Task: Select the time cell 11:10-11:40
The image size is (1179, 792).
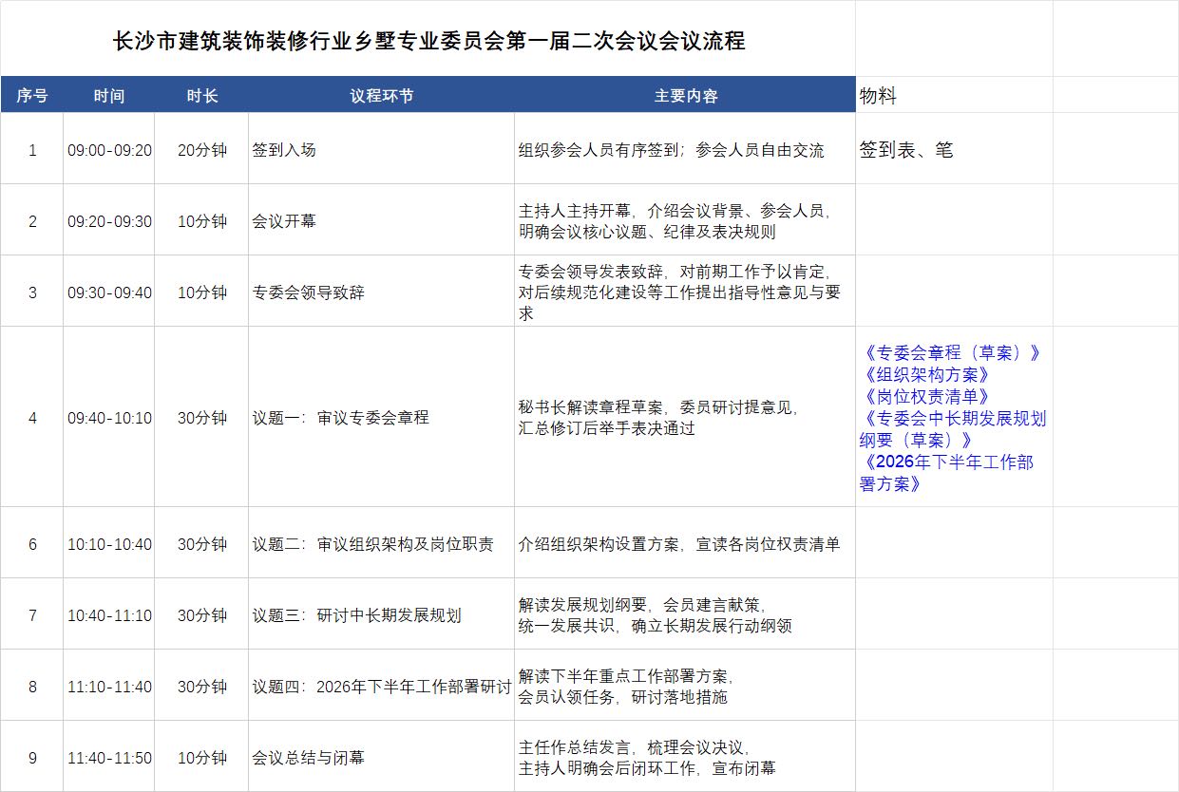Action: pos(109,686)
